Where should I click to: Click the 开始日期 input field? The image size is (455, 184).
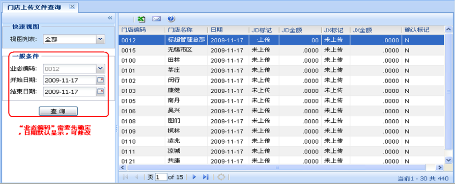coord(69,80)
